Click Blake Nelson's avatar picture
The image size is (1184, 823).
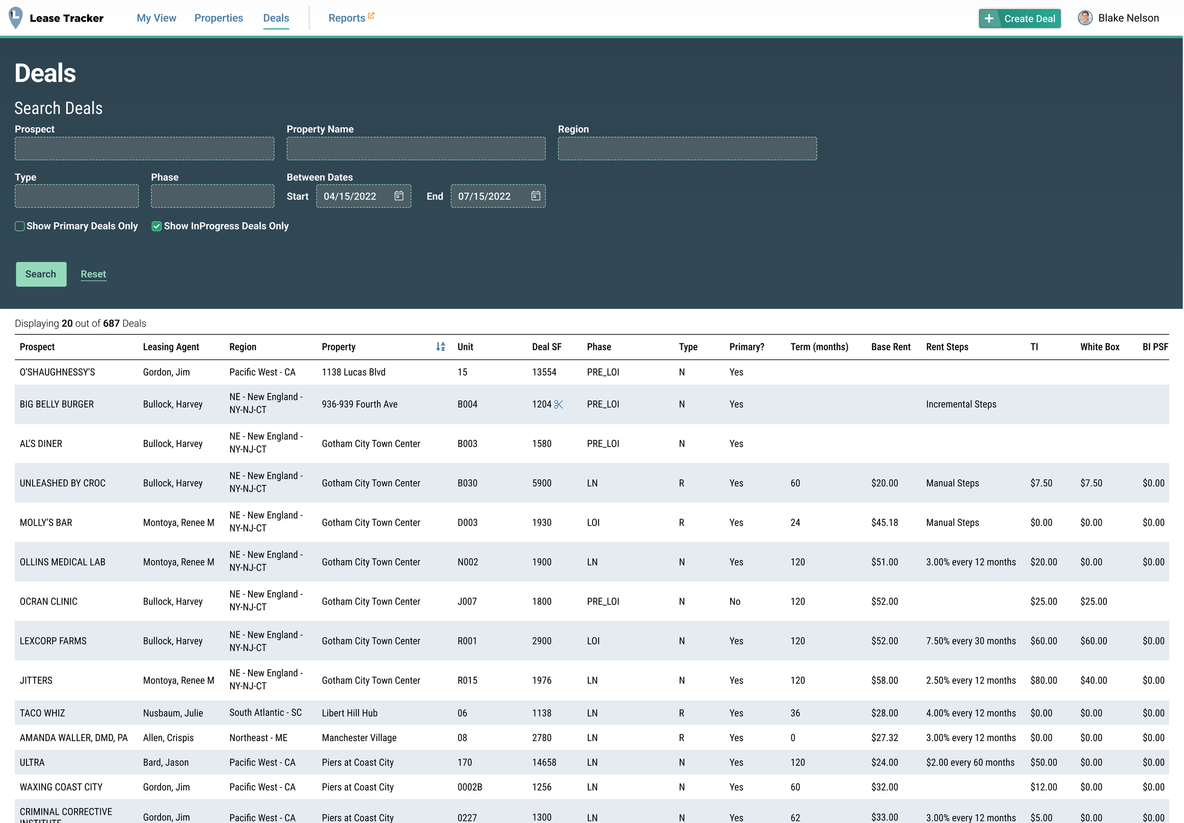(x=1085, y=18)
